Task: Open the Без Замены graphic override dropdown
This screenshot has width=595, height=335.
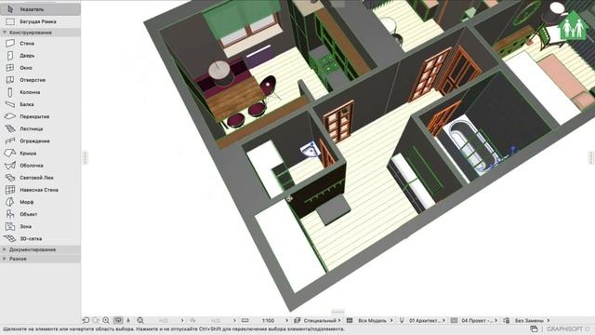Action: coord(532,320)
